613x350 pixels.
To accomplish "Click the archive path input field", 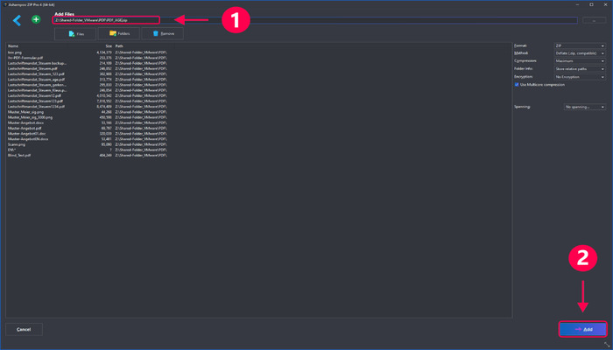I will tap(315, 20).
